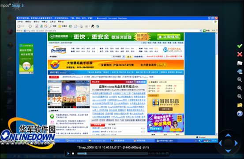The height and width of the screenshot is (159, 244).
Task: Pan left using the navigation pad arrow
Action: [220, 143]
